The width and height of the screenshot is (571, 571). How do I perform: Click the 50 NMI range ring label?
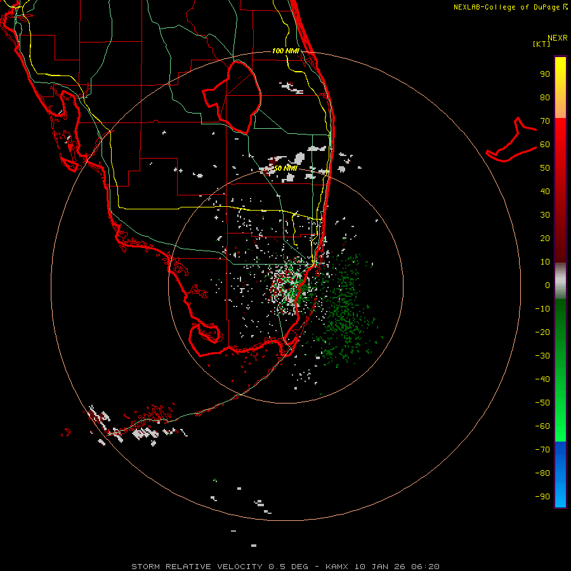(x=285, y=168)
